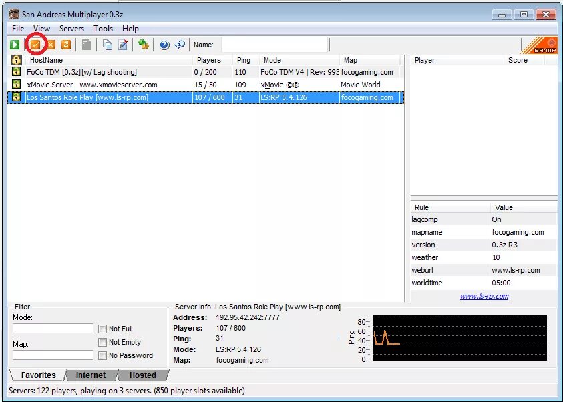Click the 15 / 50 players cell

coord(206,85)
